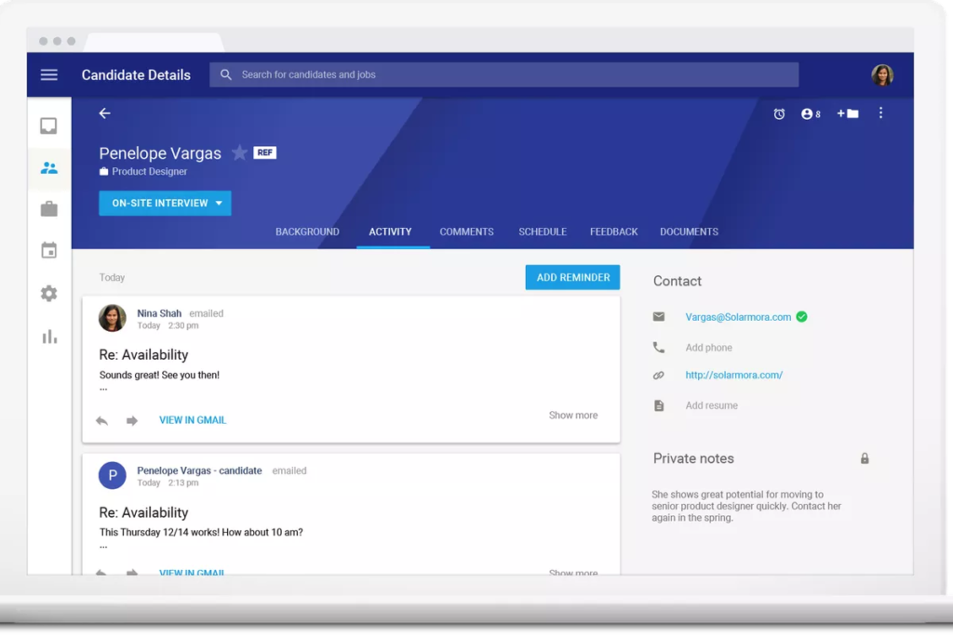Click the alarm clock reminder icon
Image resolution: width=953 pixels, height=635 pixels.
779,113
